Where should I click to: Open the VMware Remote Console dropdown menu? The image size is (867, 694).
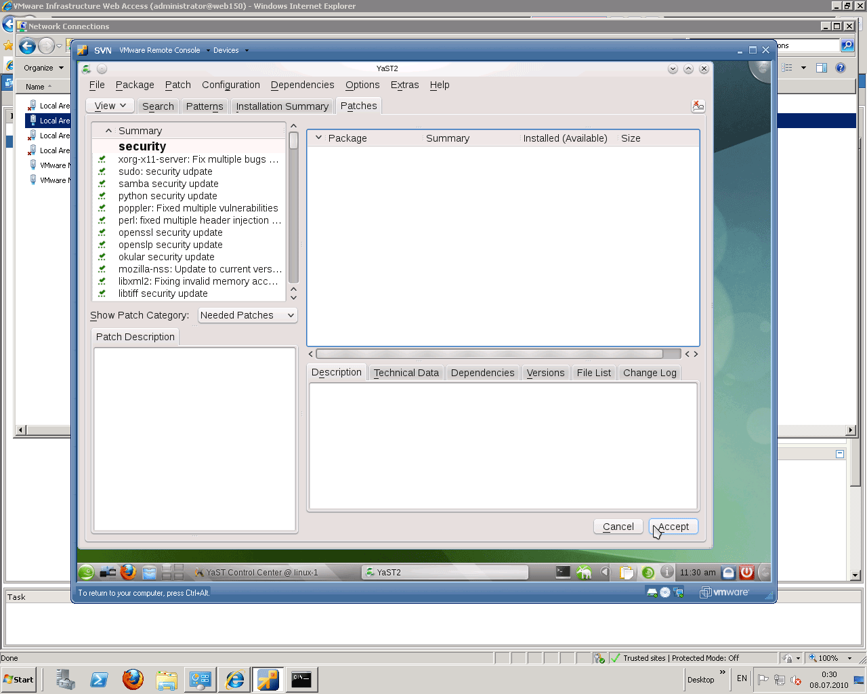point(164,50)
